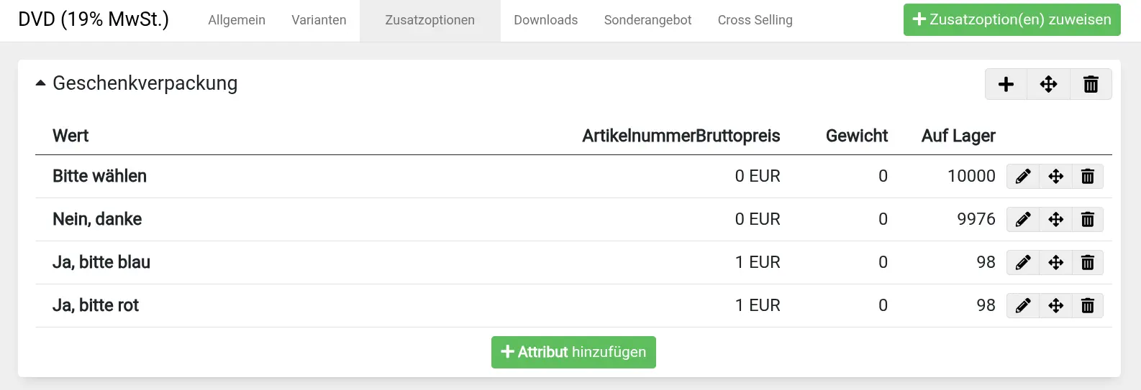Delete the 'Nein, danke' value row

point(1088,219)
